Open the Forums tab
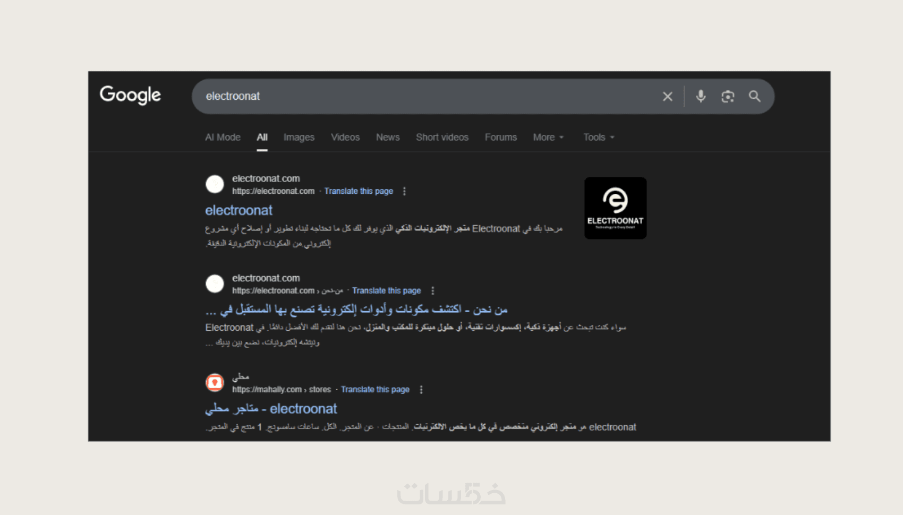The image size is (903, 515). [501, 137]
